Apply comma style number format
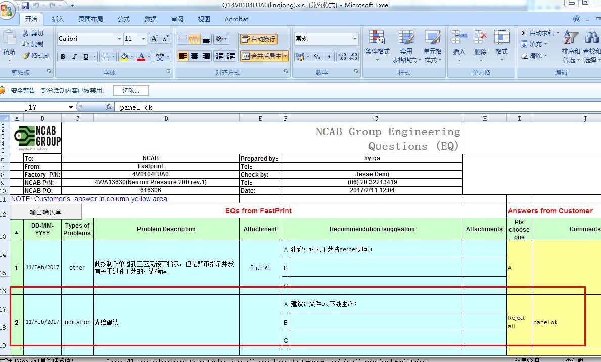The image size is (601, 362). pyautogui.click(x=329, y=57)
